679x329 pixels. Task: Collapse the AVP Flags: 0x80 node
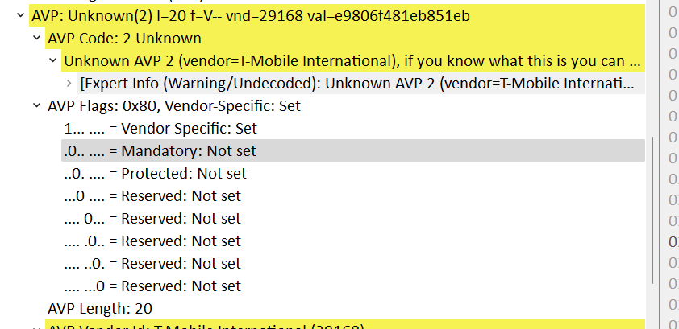tap(36, 105)
